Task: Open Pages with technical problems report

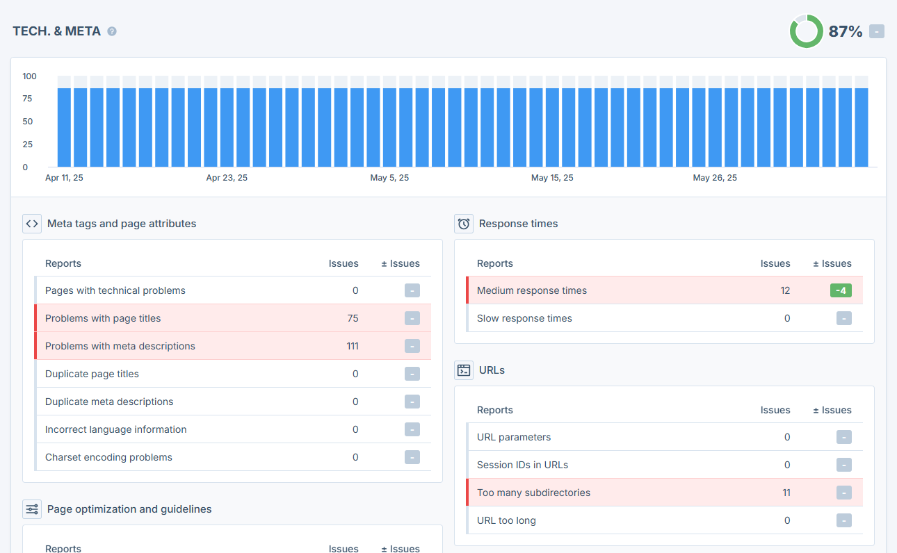Action: tap(115, 290)
